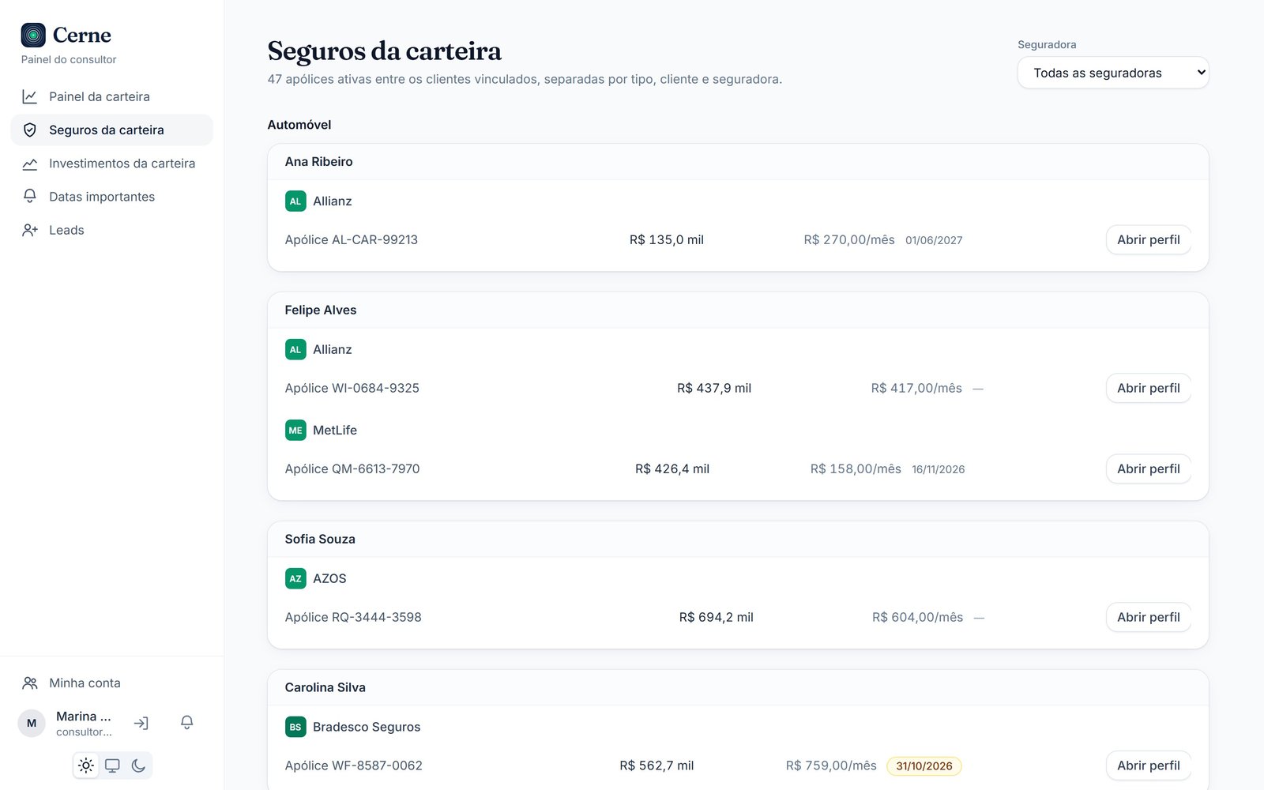Click Allianz AL badge under Ana Ribeiro
This screenshot has width=1264, height=790.
(295, 201)
